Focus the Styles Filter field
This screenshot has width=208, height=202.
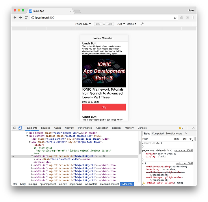tap(157, 139)
